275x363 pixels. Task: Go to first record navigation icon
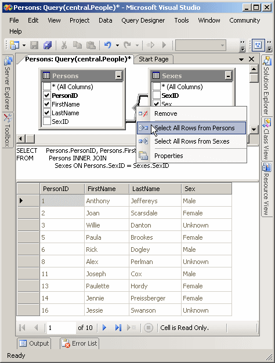(22, 328)
